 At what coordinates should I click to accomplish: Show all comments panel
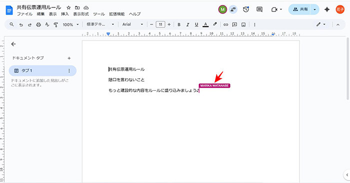(259, 9)
